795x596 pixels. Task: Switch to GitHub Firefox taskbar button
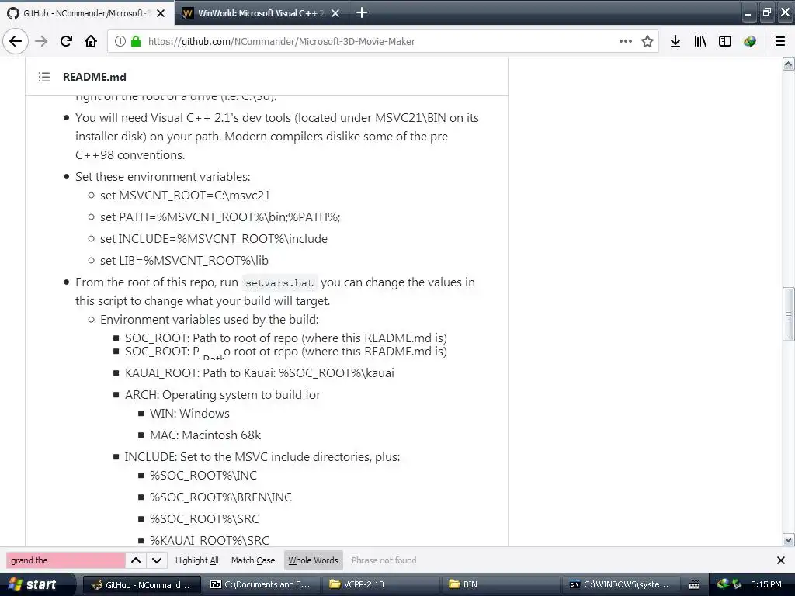coord(141,584)
